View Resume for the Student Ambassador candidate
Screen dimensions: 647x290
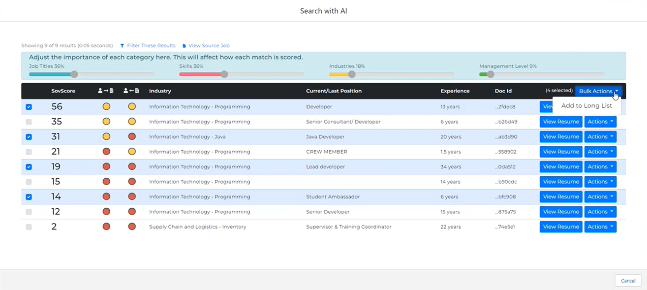click(x=560, y=197)
